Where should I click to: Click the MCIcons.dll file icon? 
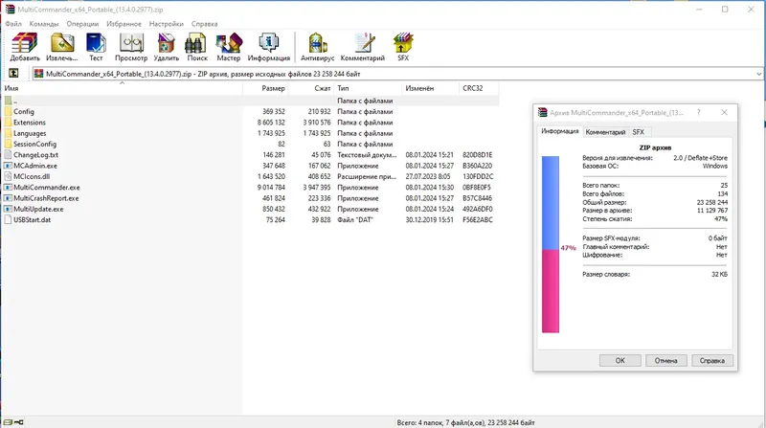click(x=9, y=176)
